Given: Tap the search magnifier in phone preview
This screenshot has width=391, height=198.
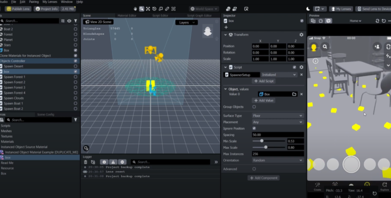Looking at the screenshot, I should [325, 47].
